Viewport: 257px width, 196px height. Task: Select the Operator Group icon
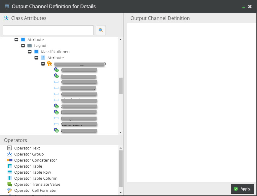[x=10, y=154]
